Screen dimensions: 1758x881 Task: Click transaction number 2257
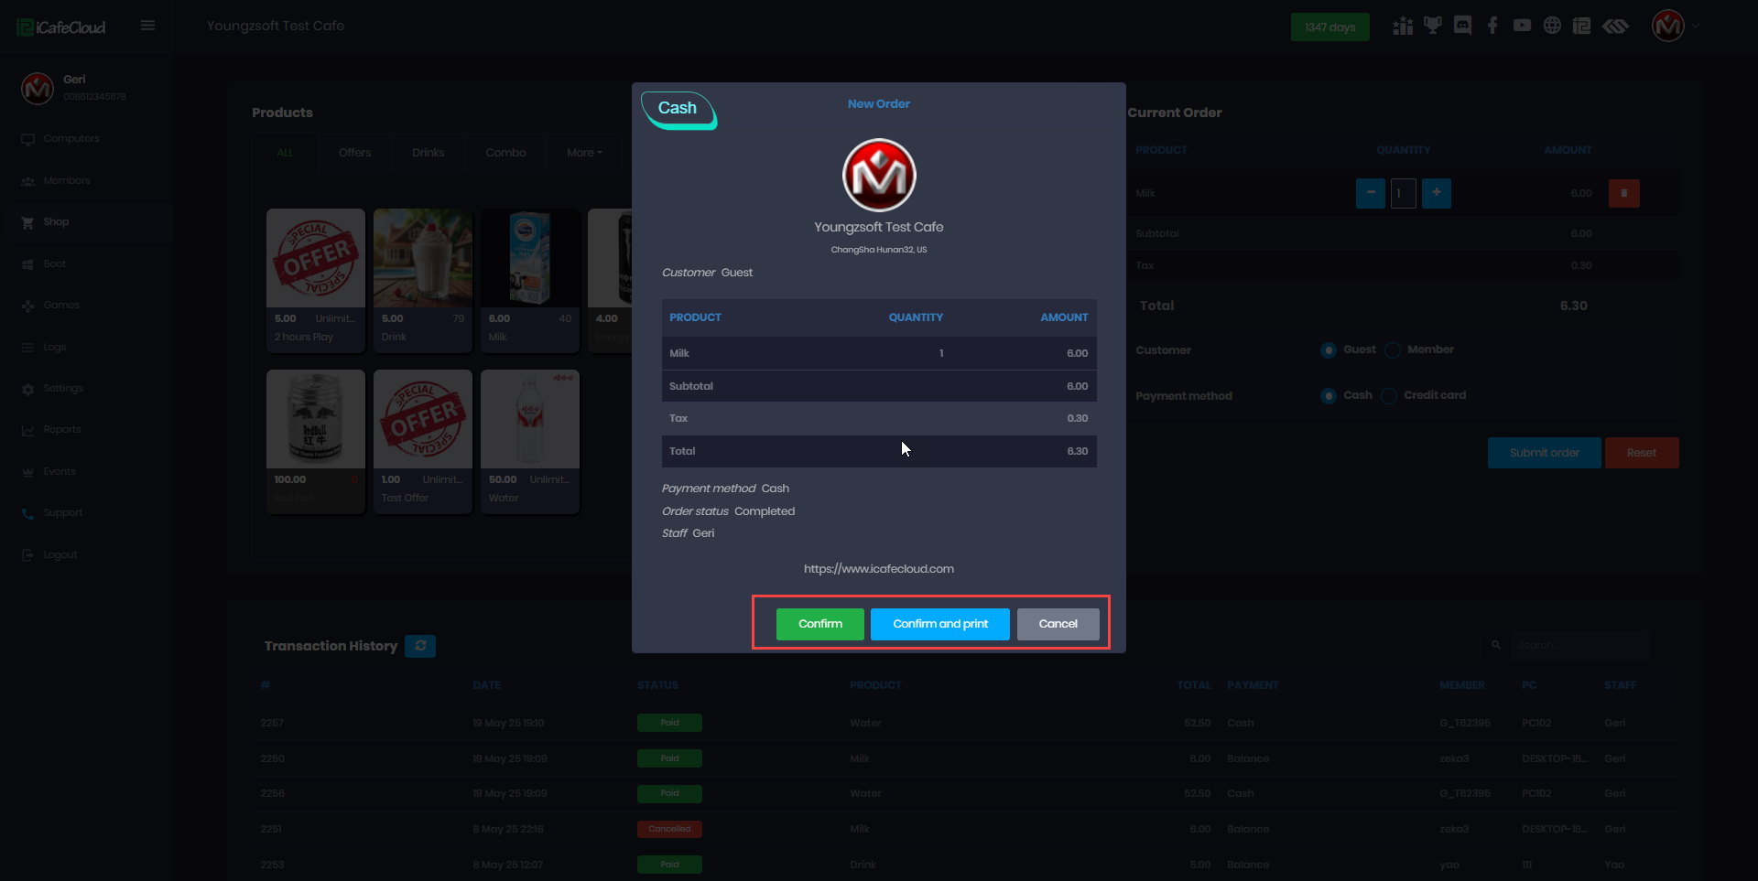(x=272, y=724)
